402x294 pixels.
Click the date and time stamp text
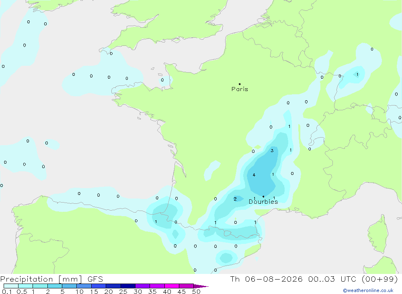pyautogui.click(x=314, y=279)
